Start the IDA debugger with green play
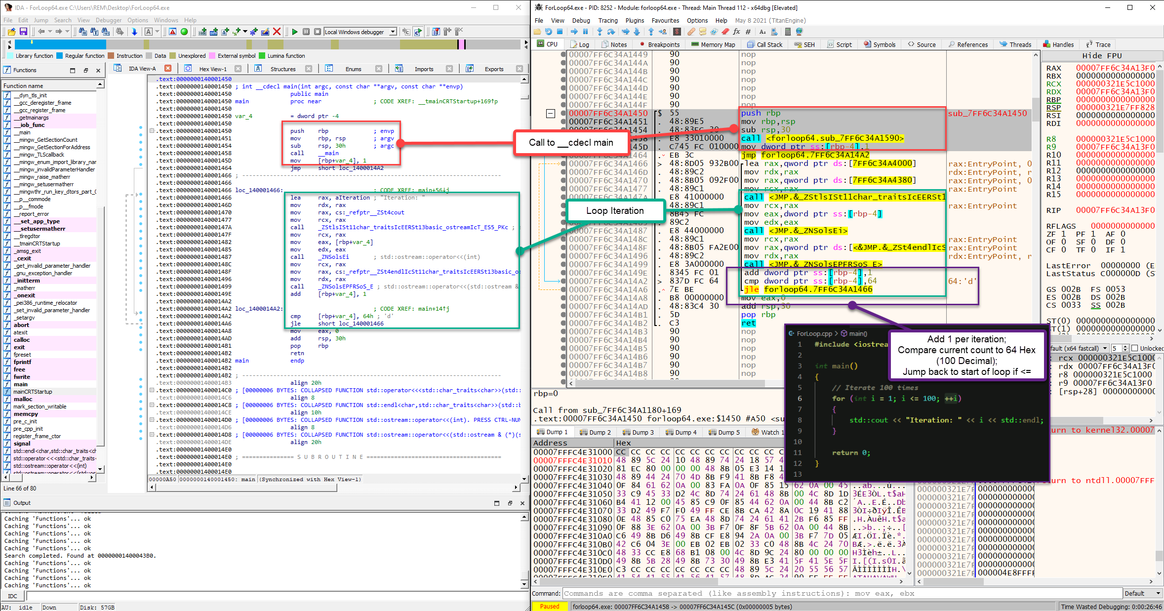 (295, 32)
